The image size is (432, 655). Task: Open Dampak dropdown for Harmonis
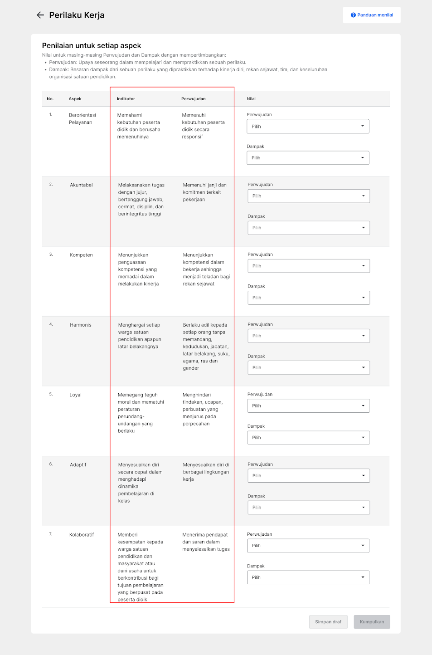click(x=308, y=367)
